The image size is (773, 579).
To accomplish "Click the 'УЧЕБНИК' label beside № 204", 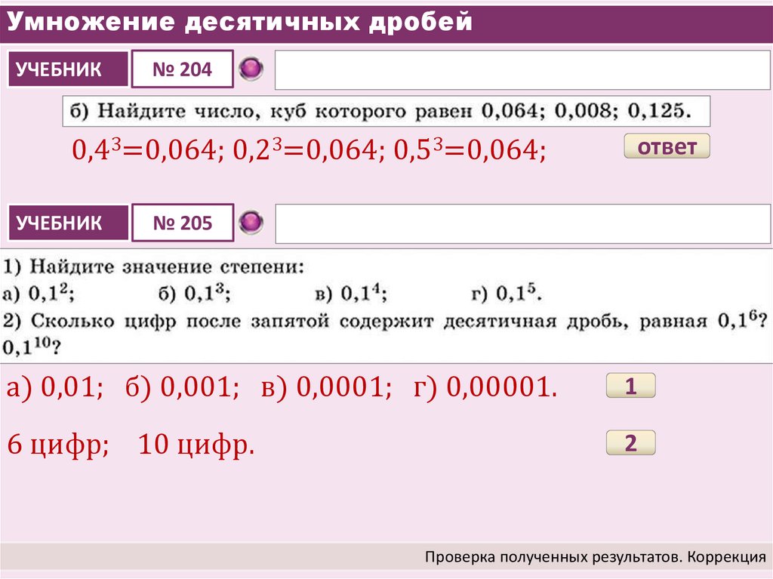I will [x=69, y=69].
